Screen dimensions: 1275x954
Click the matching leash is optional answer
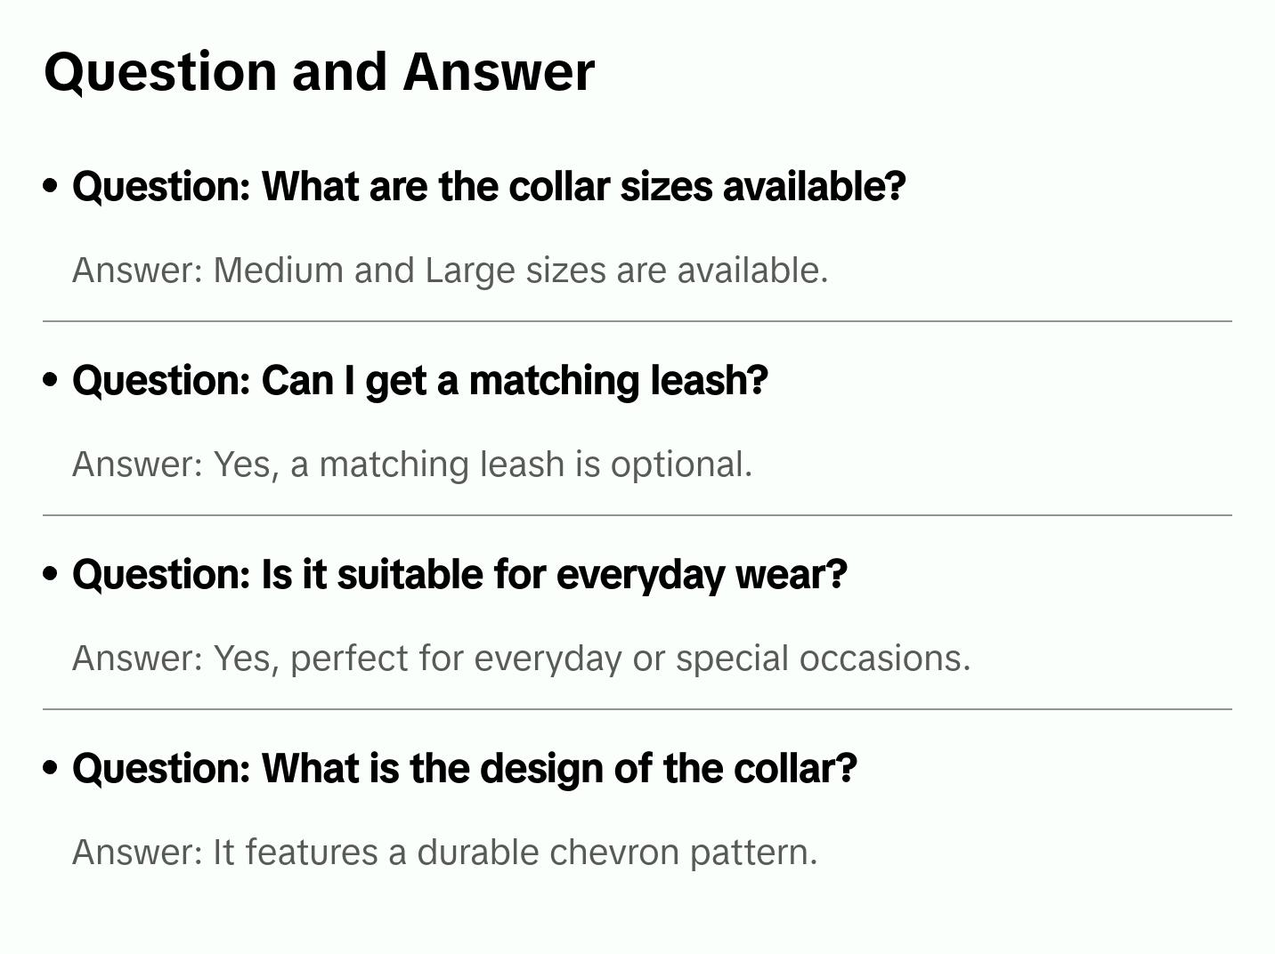(x=412, y=465)
